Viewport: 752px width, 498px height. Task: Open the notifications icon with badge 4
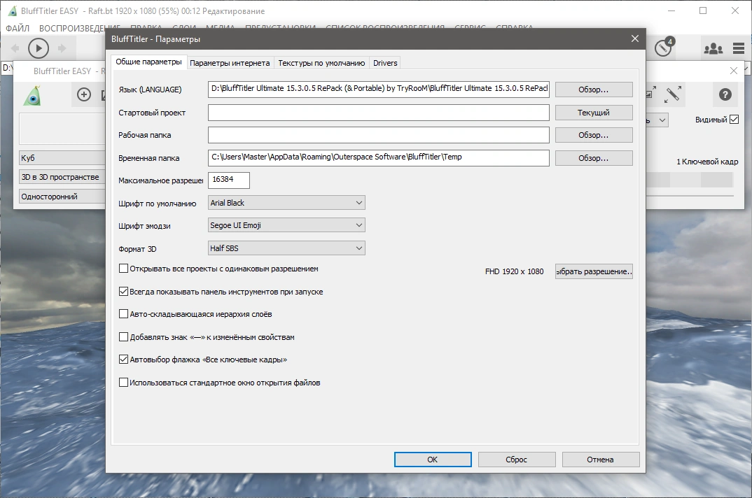664,47
